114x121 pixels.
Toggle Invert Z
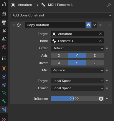pos(95,63)
